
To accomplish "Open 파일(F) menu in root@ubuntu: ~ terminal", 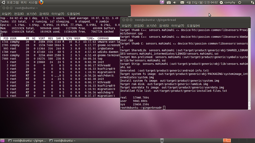I will [6, 14].
